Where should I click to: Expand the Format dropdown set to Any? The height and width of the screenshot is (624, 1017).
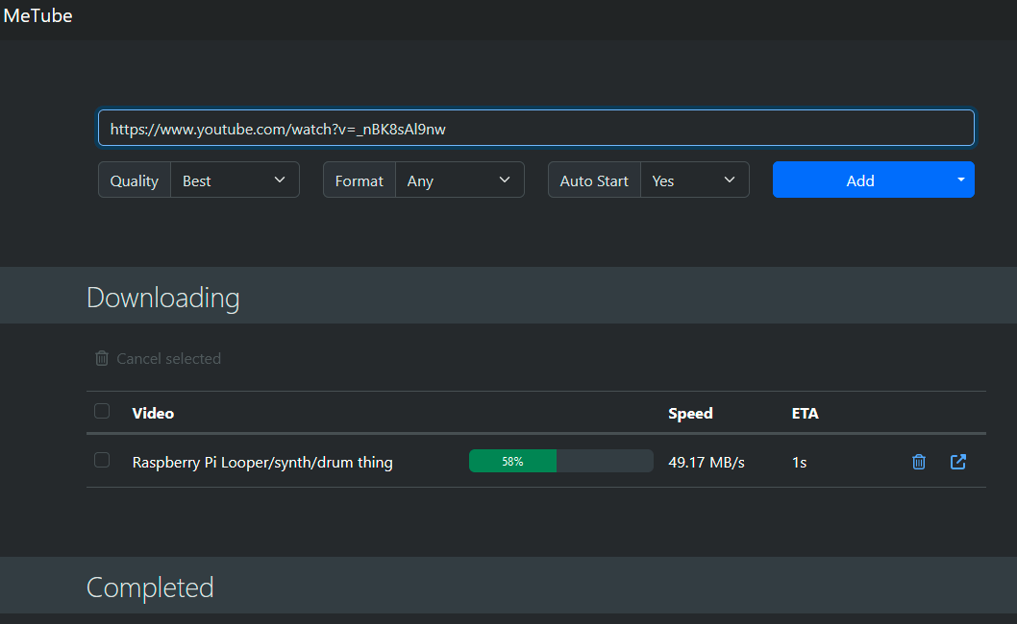point(459,180)
